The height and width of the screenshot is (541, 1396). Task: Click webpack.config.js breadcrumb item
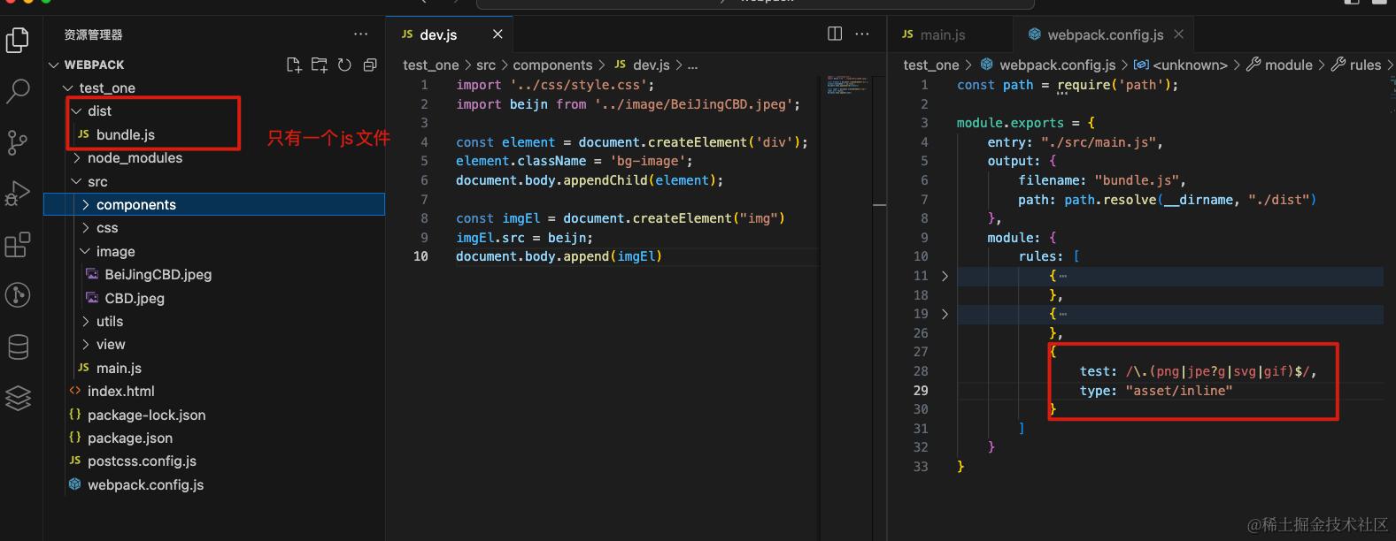[x=1048, y=65]
